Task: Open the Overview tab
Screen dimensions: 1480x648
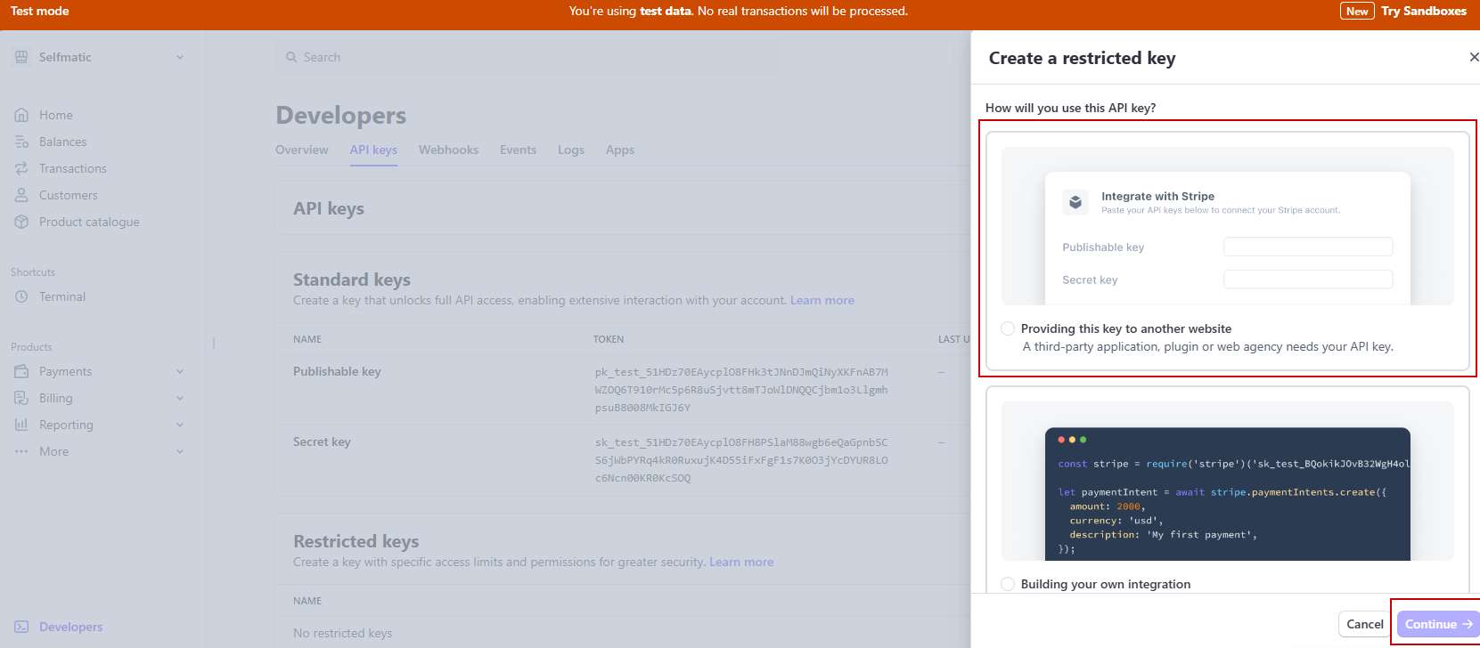Action: click(x=302, y=150)
